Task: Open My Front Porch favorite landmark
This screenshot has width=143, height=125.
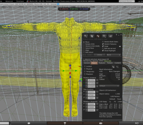Action: (48, 7)
